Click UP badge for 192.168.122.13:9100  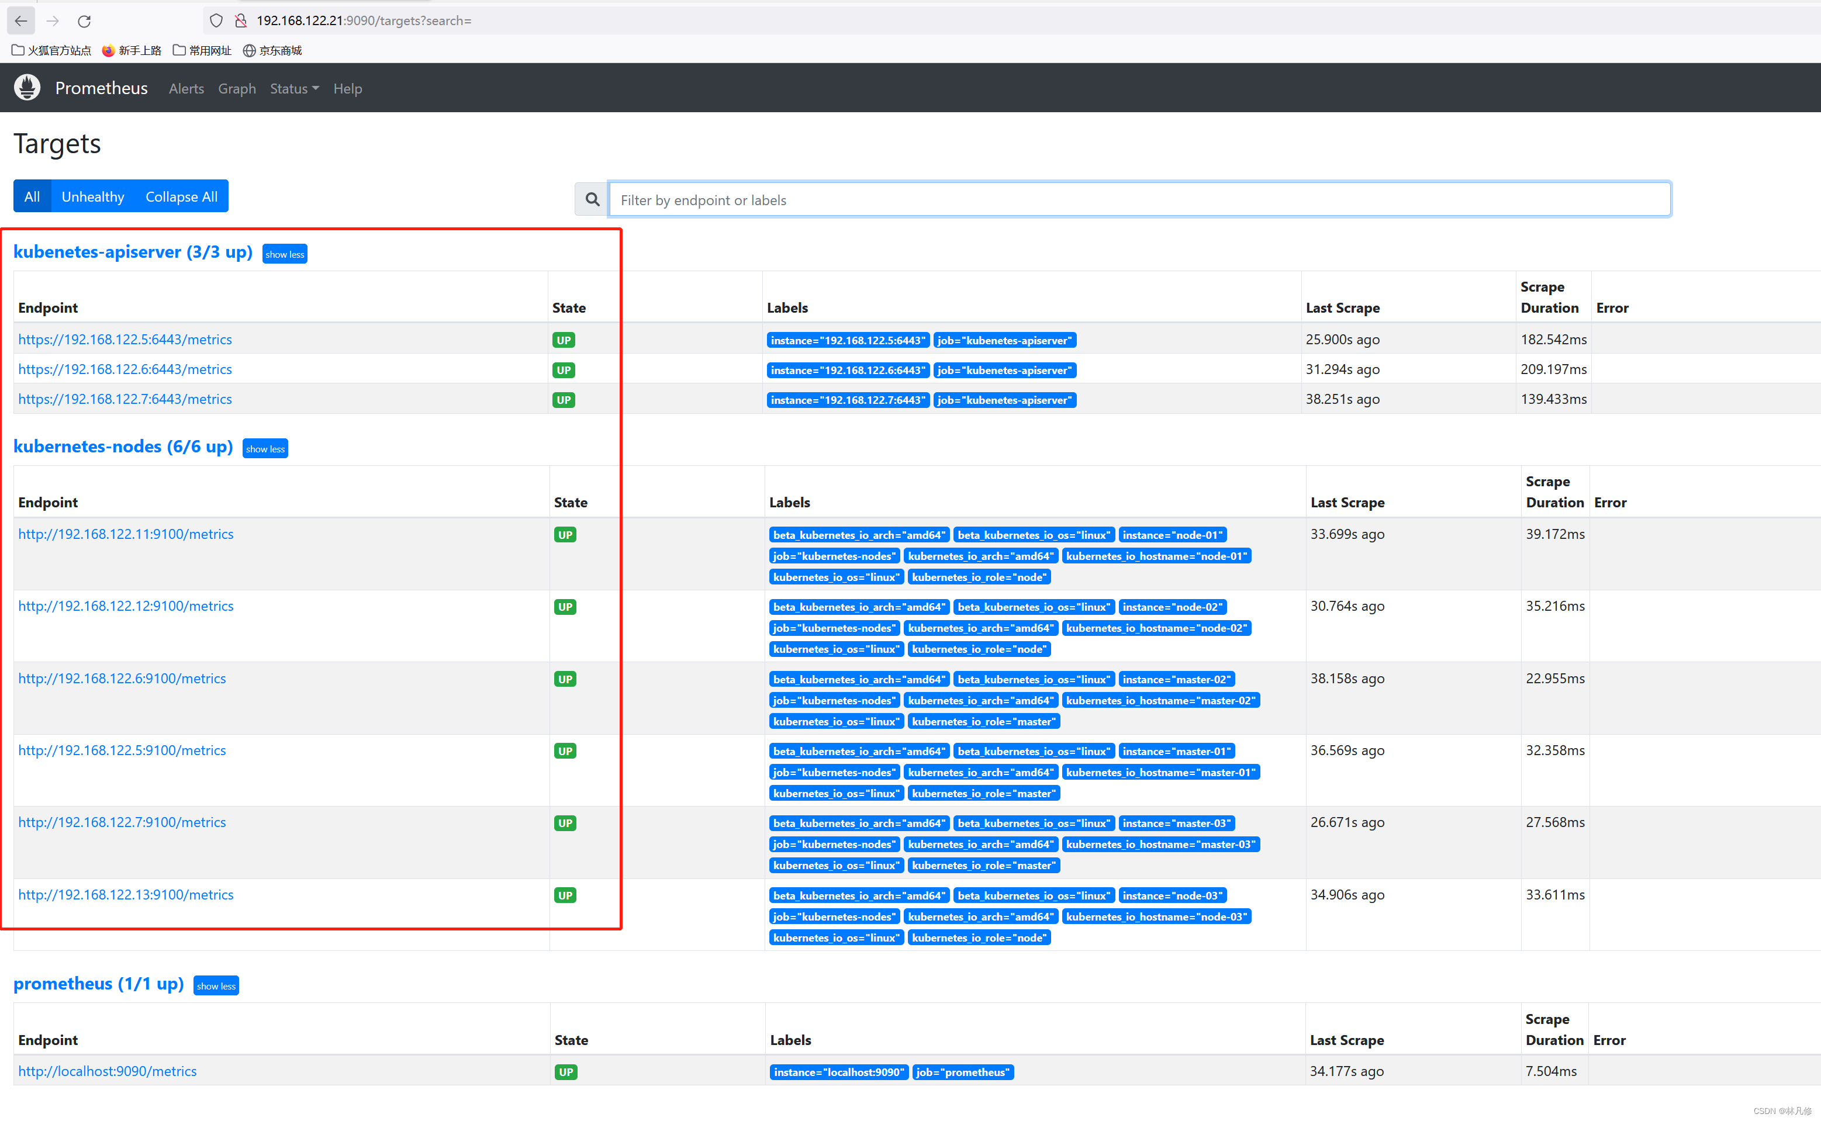565,895
